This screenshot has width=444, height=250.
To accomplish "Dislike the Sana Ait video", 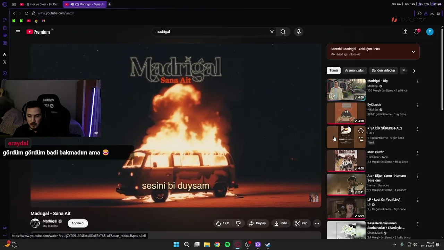I will 238,223.
